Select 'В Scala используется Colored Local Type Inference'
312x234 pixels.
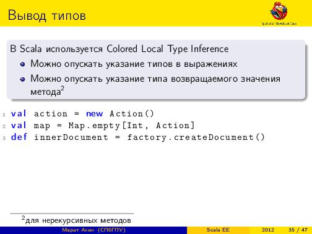[x=119, y=49]
